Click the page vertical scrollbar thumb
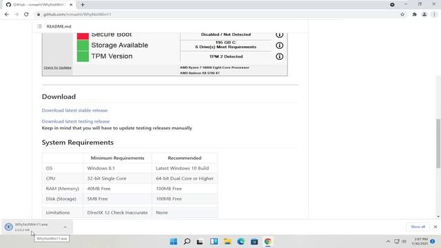Screen dimensions: 441x248 pyautogui.click(x=438, y=143)
